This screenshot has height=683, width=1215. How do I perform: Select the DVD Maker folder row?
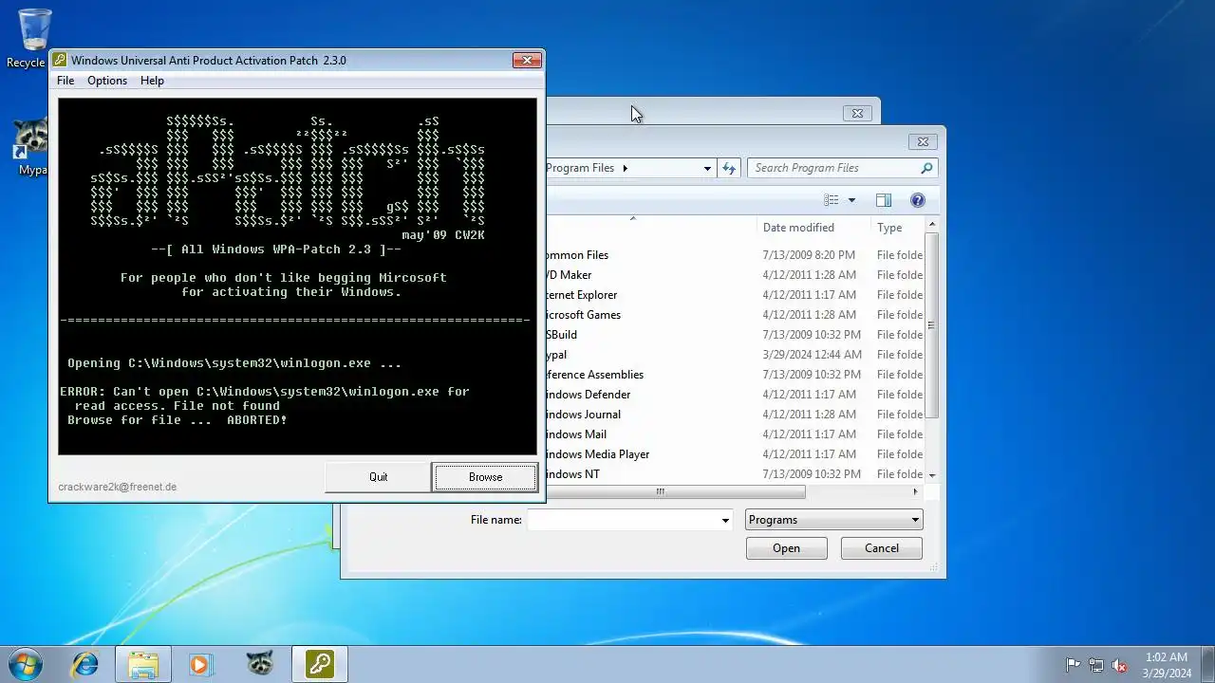(x=734, y=275)
